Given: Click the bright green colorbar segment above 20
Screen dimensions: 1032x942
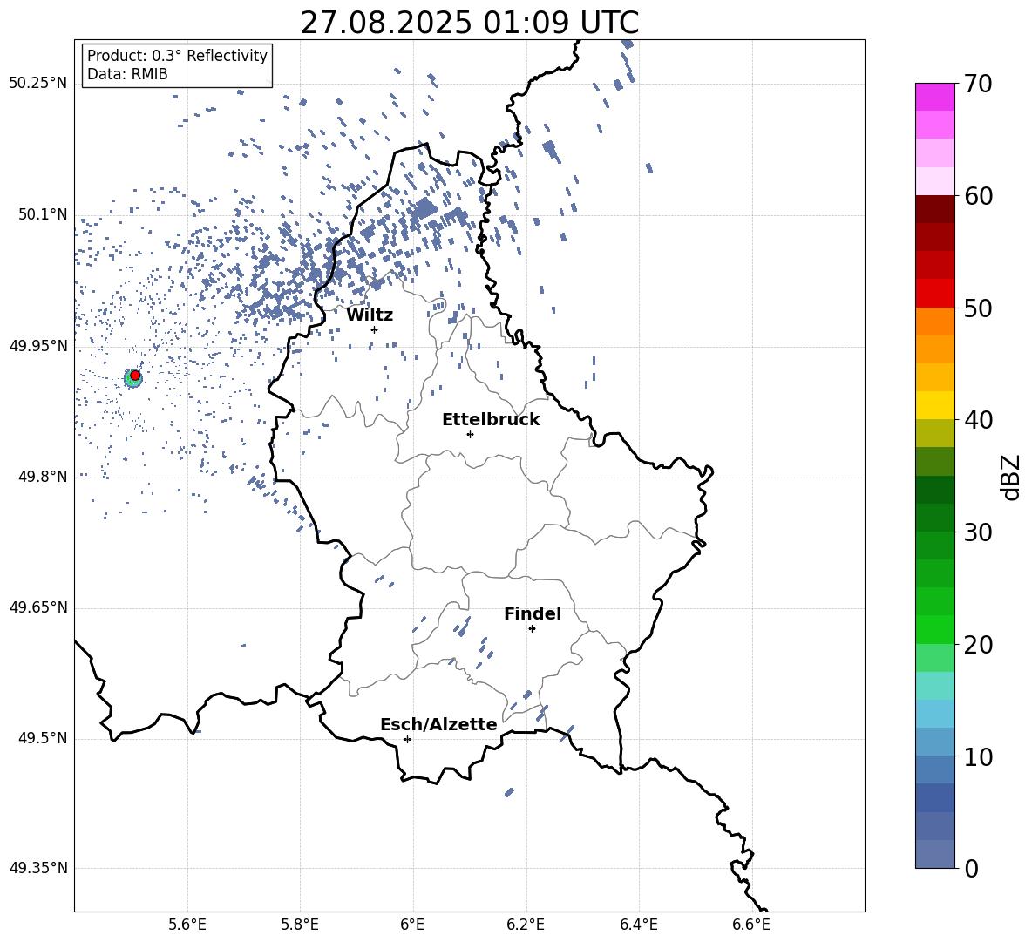Looking at the screenshot, I should [934, 629].
